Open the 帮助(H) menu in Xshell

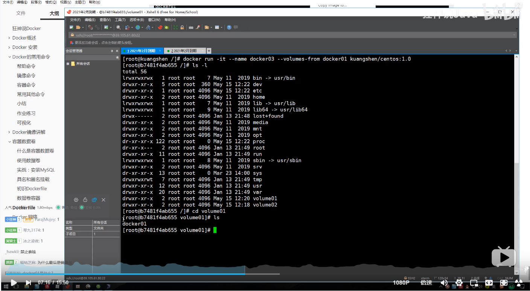click(170, 20)
